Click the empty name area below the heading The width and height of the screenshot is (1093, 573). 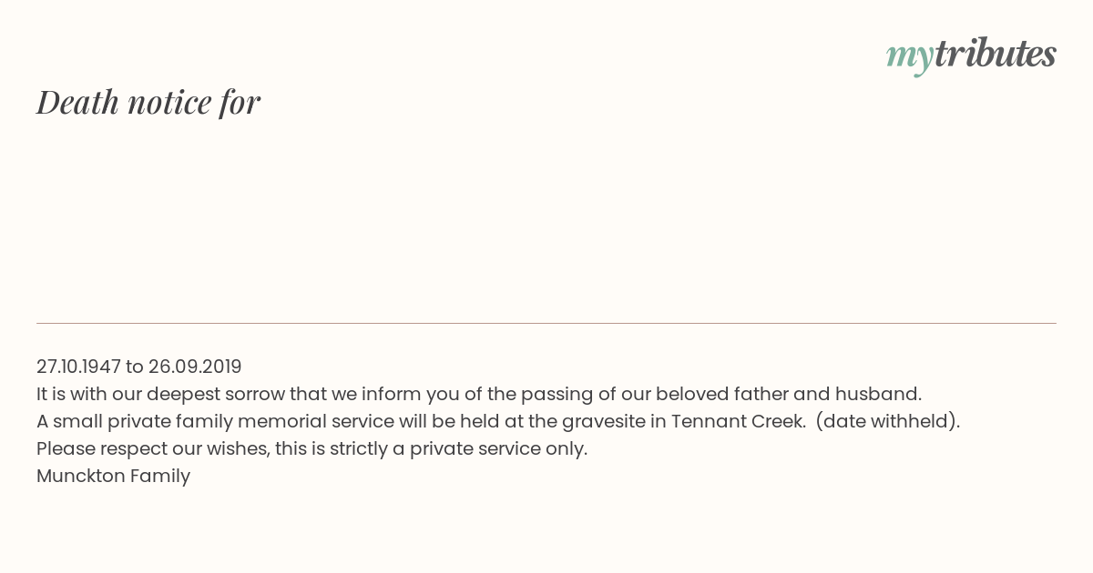(546, 218)
